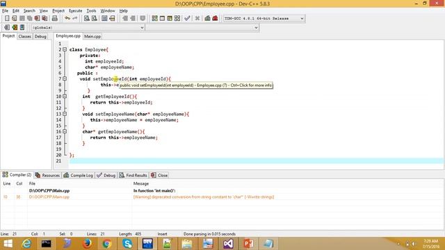Click the highlighted line 21 in the editor
The height and width of the screenshot is (250, 445).
coord(257,160)
